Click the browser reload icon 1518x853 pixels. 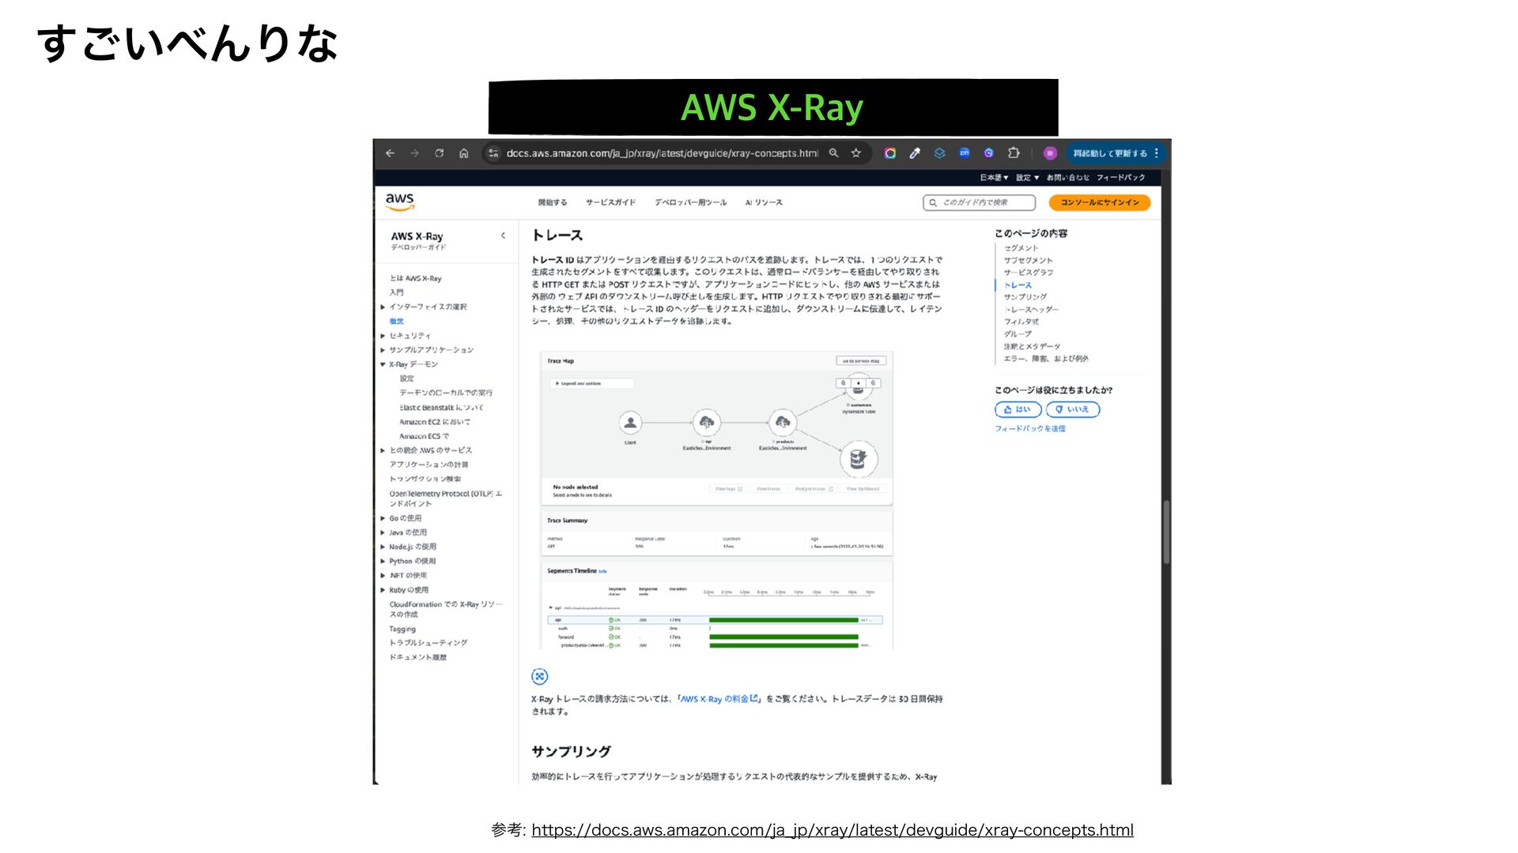(x=439, y=153)
